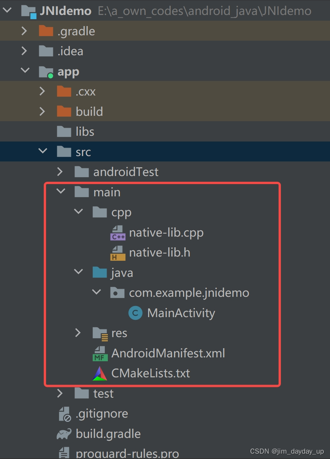Screen dimensions: 330x459
Task: Click the com.example.jnidemo package icon
Action: point(117,293)
